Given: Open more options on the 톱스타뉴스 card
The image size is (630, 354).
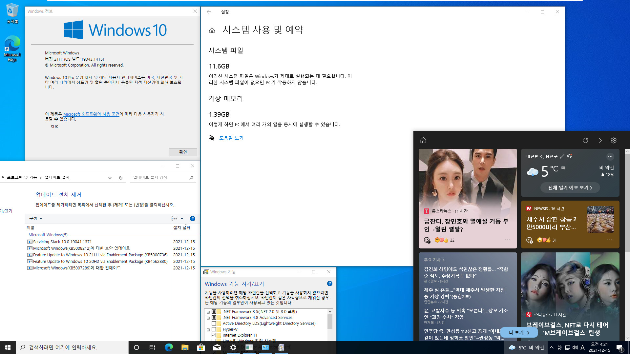Looking at the screenshot, I should (x=507, y=240).
